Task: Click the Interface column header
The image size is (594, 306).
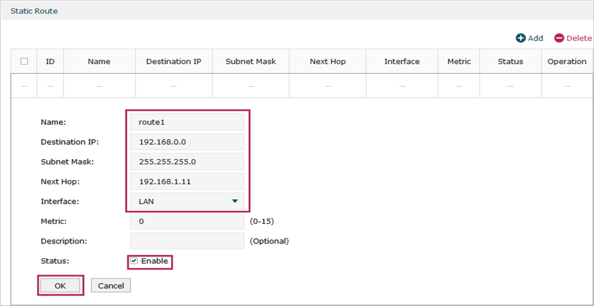Action: click(x=402, y=61)
